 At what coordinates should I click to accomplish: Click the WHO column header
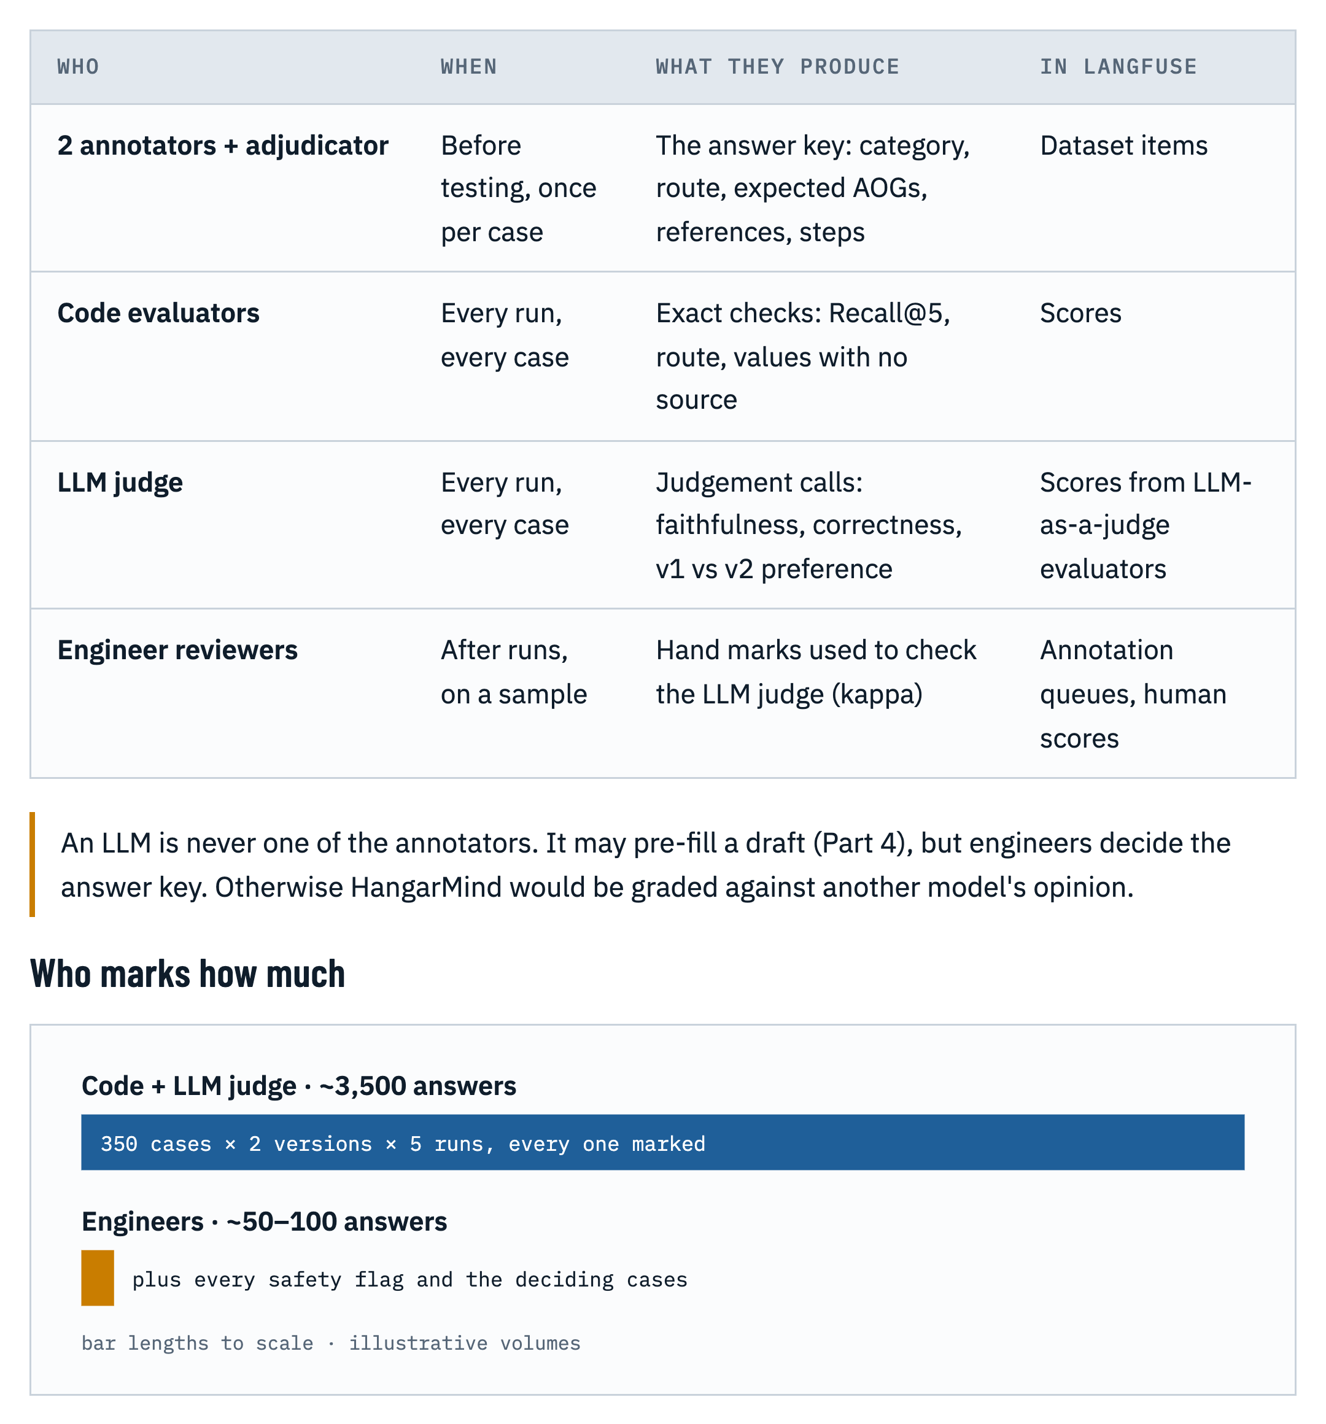coord(78,67)
